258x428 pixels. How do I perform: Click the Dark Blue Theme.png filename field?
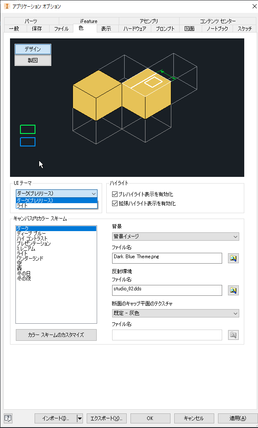[x=167, y=258]
